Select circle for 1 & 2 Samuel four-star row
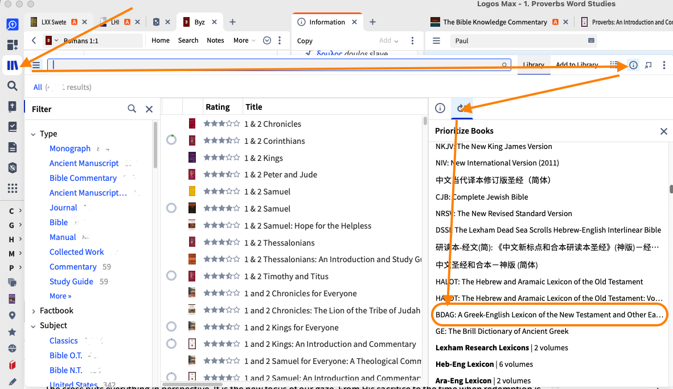Viewport: 673px width, 389px height. click(171, 208)
